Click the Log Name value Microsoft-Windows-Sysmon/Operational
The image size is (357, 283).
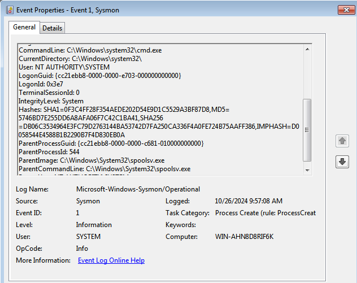pos(138,189)
